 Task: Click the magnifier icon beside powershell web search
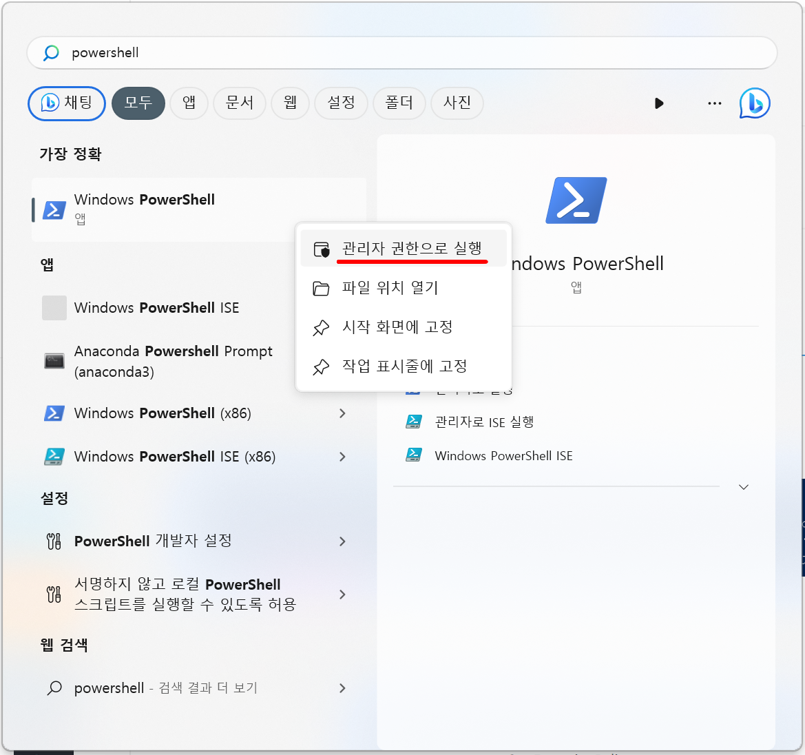pyautogui.click(x=54, y=687)
